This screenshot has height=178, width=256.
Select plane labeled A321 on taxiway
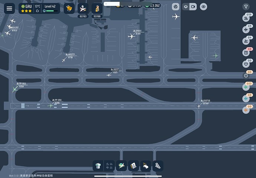109,75
